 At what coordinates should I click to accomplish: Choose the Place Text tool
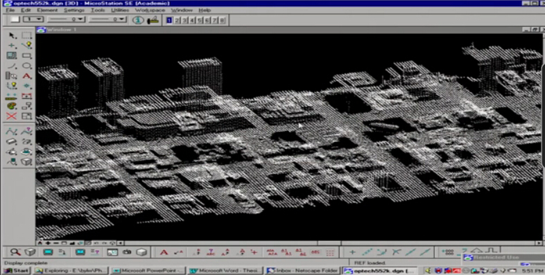click(x=27, y=76)
